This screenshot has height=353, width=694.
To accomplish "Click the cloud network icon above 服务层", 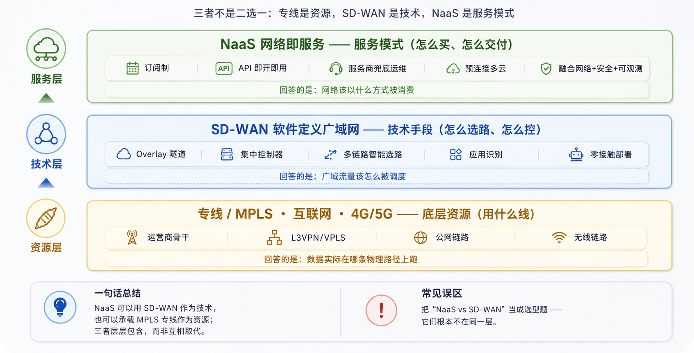I will point(46,48).
